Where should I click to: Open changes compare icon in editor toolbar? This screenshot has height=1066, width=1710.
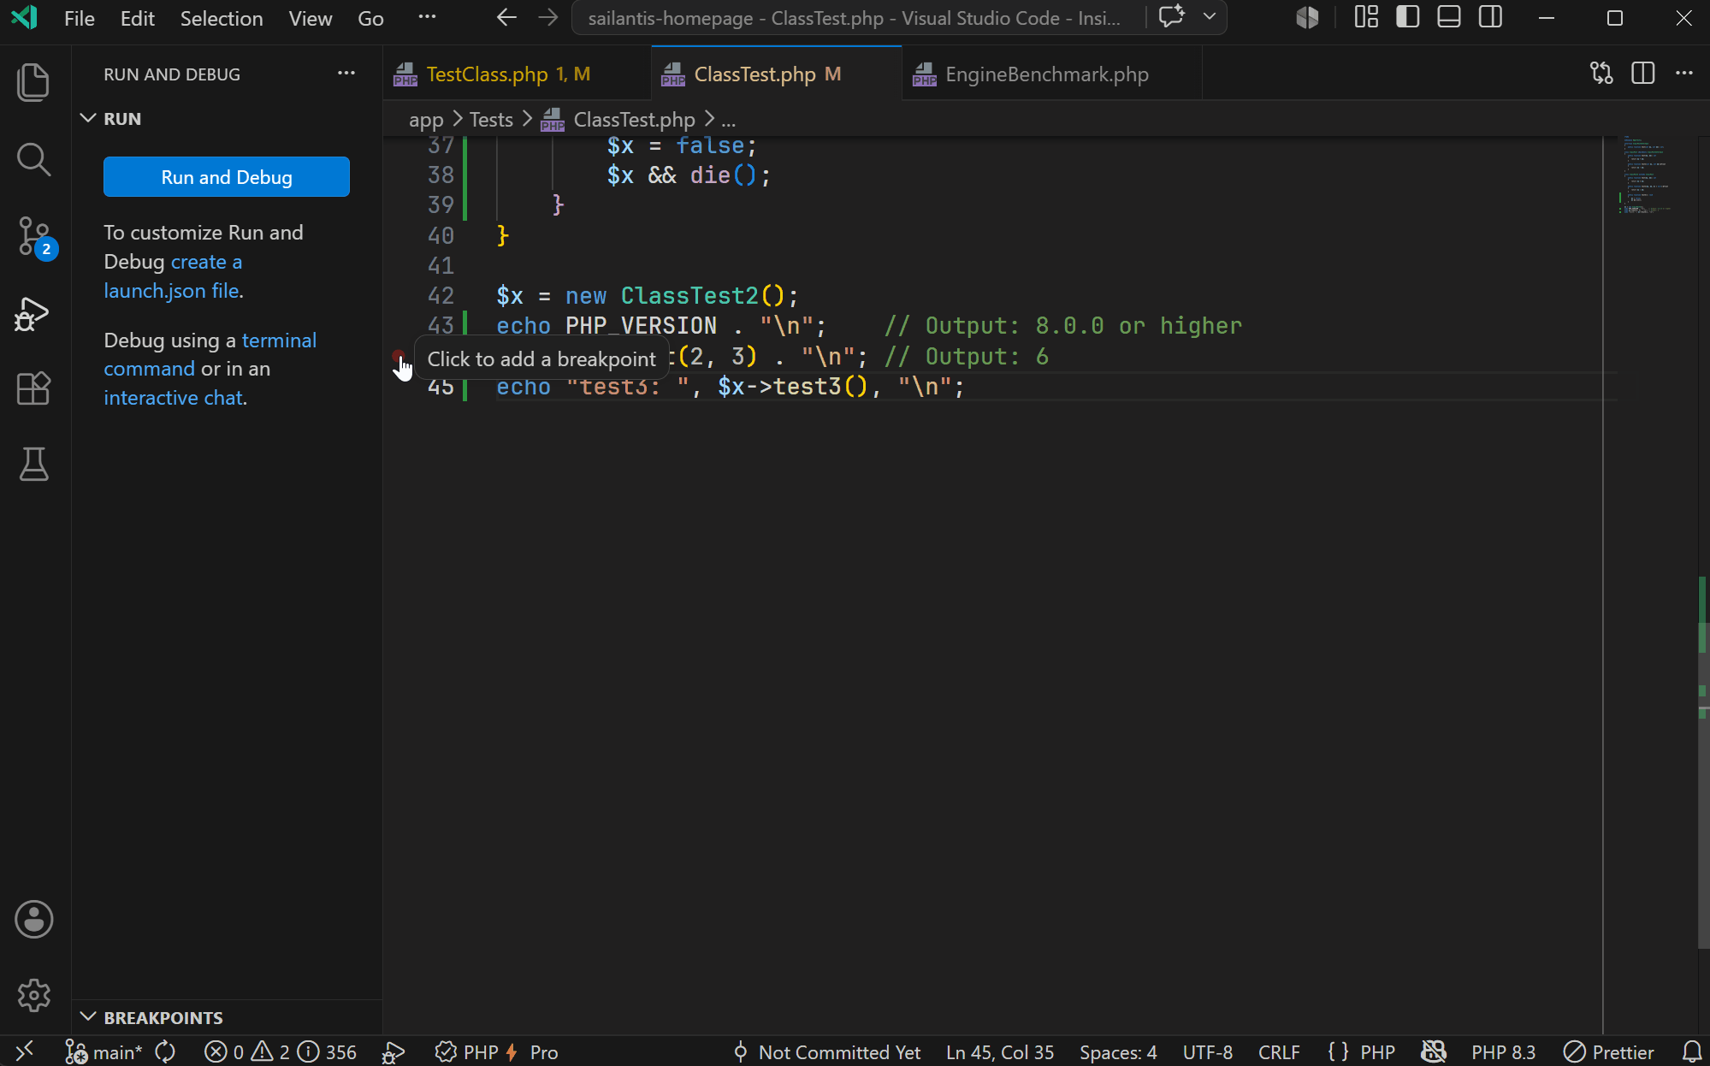click(1601, 74)
